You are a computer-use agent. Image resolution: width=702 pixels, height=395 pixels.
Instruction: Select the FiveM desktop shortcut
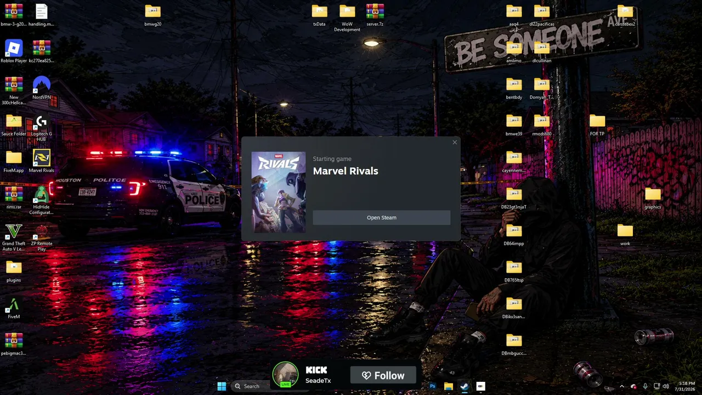pos(14,308)
